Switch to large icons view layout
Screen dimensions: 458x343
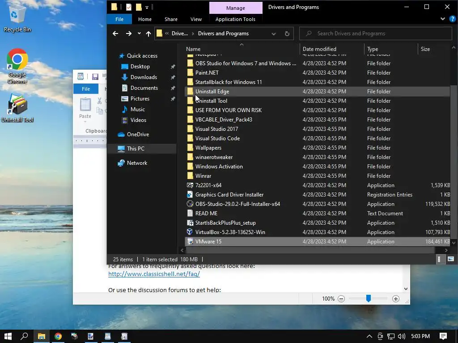coord(450,259)
